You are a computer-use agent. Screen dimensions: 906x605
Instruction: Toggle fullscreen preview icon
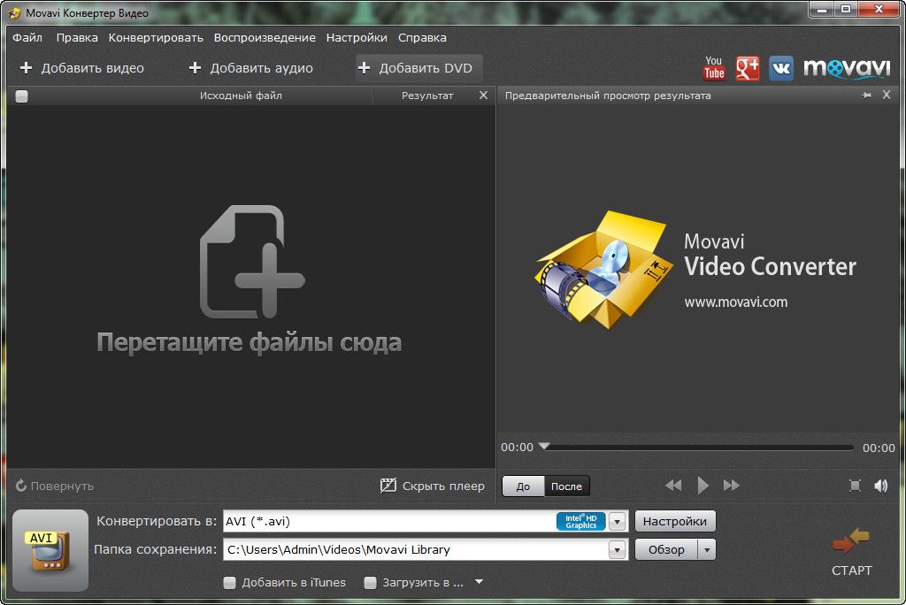855,486
